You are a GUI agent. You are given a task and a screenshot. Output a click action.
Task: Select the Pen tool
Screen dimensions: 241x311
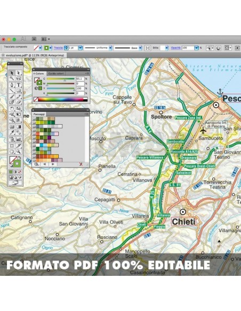12,85
